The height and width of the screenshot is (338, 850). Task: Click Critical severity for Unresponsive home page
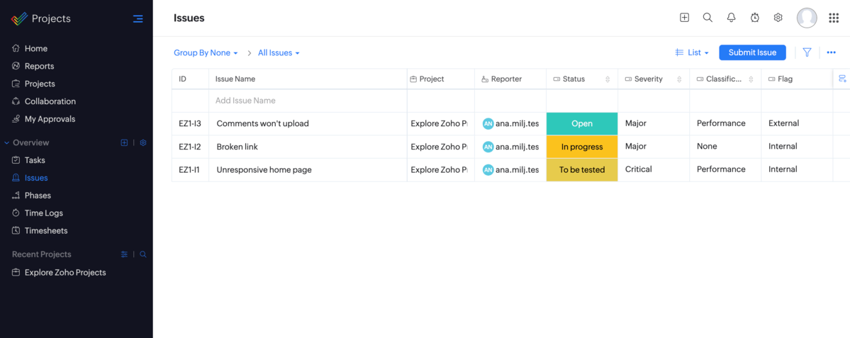[637, 169]
